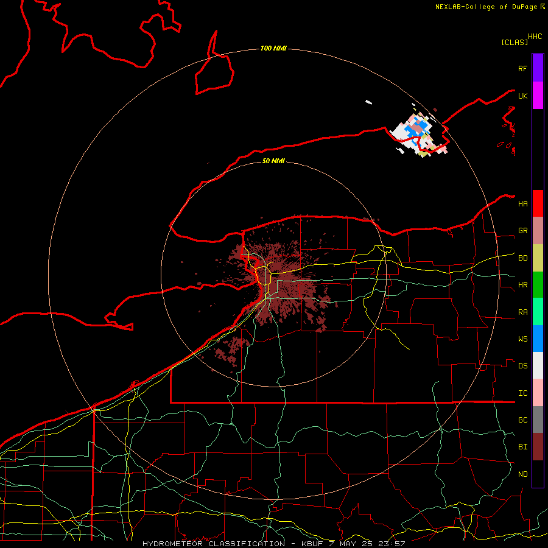Click the '100 NMI' range ring label
Viewport: 548px width, 548px height.
(x=273, y=48)
